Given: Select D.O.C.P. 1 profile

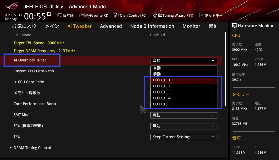Looking at the screenshot, I should [x=184, y=80].
